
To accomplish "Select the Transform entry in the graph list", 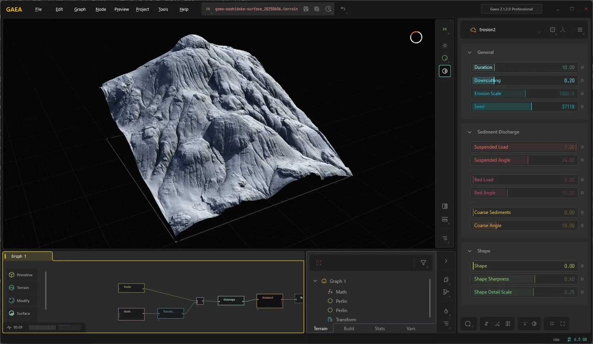I will coord(346,319).
